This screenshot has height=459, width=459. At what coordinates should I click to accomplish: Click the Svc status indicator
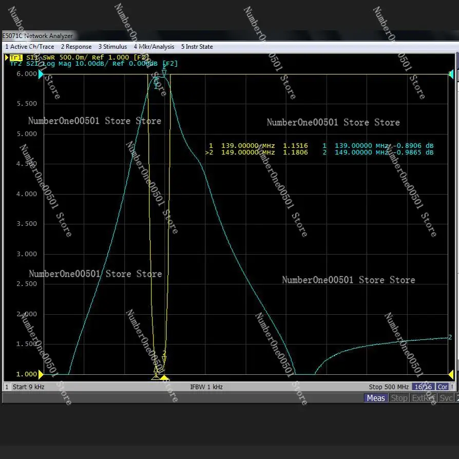pyautogui.click(x=446, y=398)
